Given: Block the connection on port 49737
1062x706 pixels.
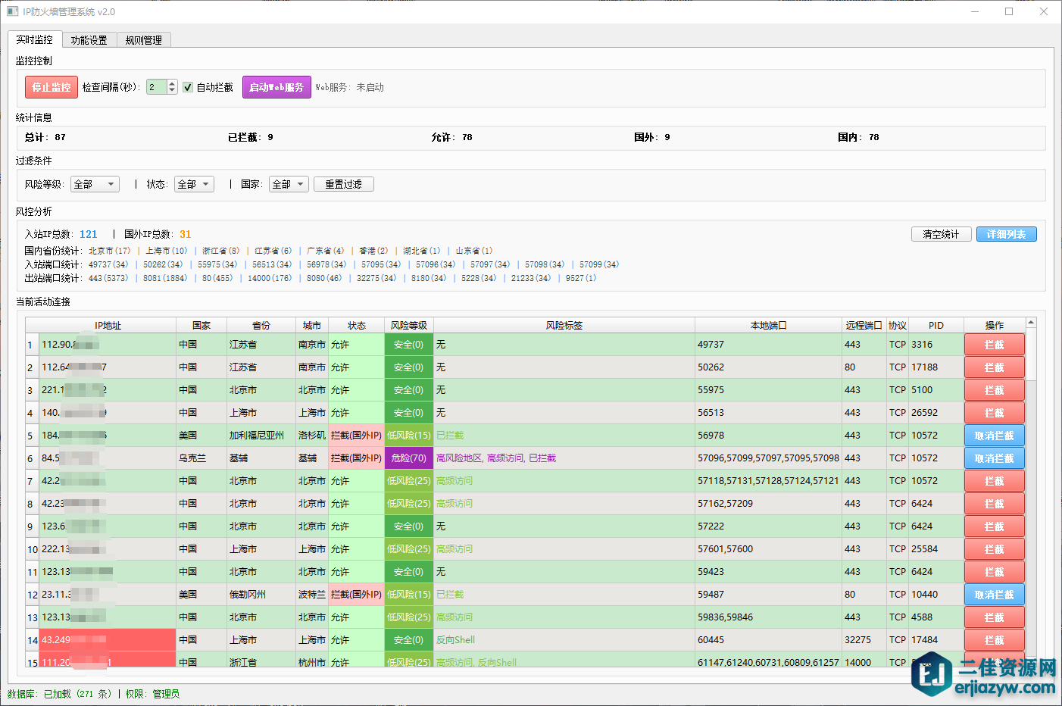Looking at the screenshot, I should tap(995, 345).
